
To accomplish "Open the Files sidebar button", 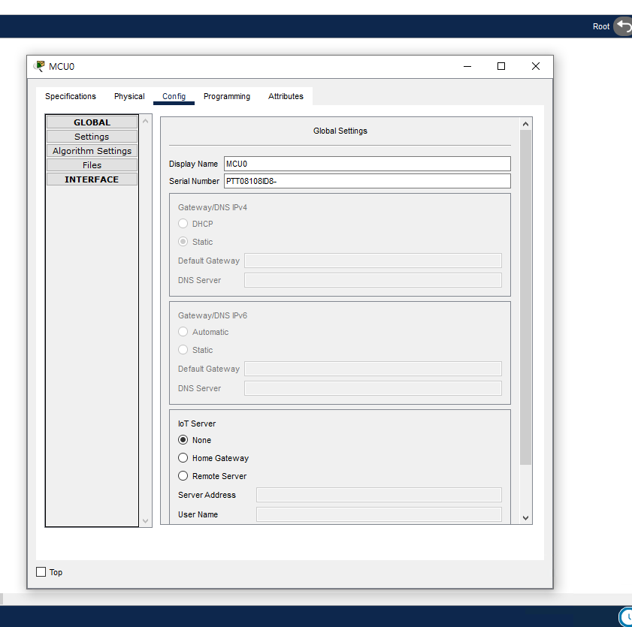I will click(x=92, y=165).
